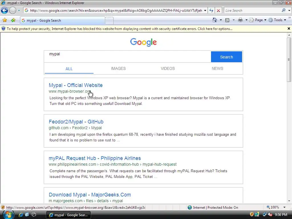Click the vertical scrollbar thumb
292x219 pixels.
pyautogui.click(x=289, y=60)
